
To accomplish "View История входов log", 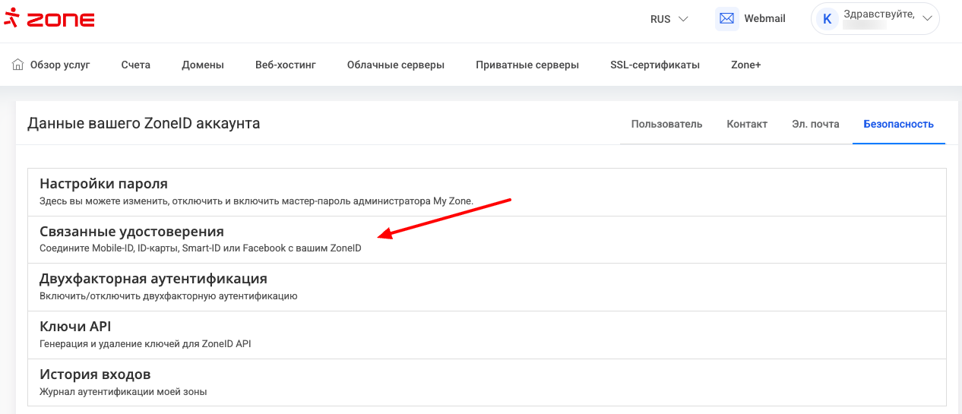I will pos(95,374).
